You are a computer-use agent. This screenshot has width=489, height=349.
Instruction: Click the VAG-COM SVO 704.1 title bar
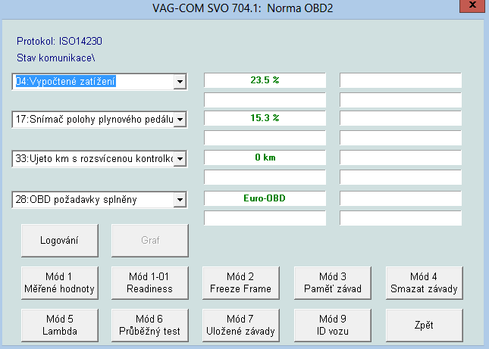coord(243,8)
